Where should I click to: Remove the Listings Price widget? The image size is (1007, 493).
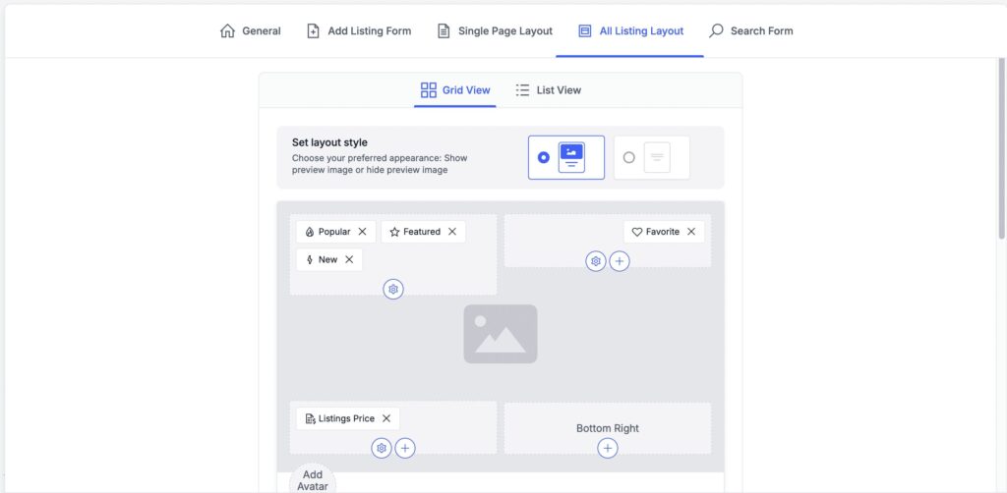386,418
